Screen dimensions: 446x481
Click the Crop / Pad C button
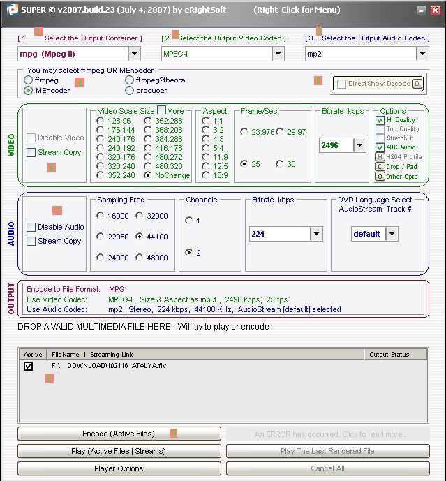tap(380, 166)
